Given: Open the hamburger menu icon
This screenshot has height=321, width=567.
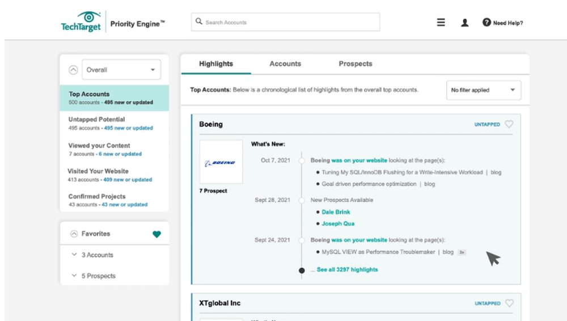Looking at the screenshot, I should (441, 23).
